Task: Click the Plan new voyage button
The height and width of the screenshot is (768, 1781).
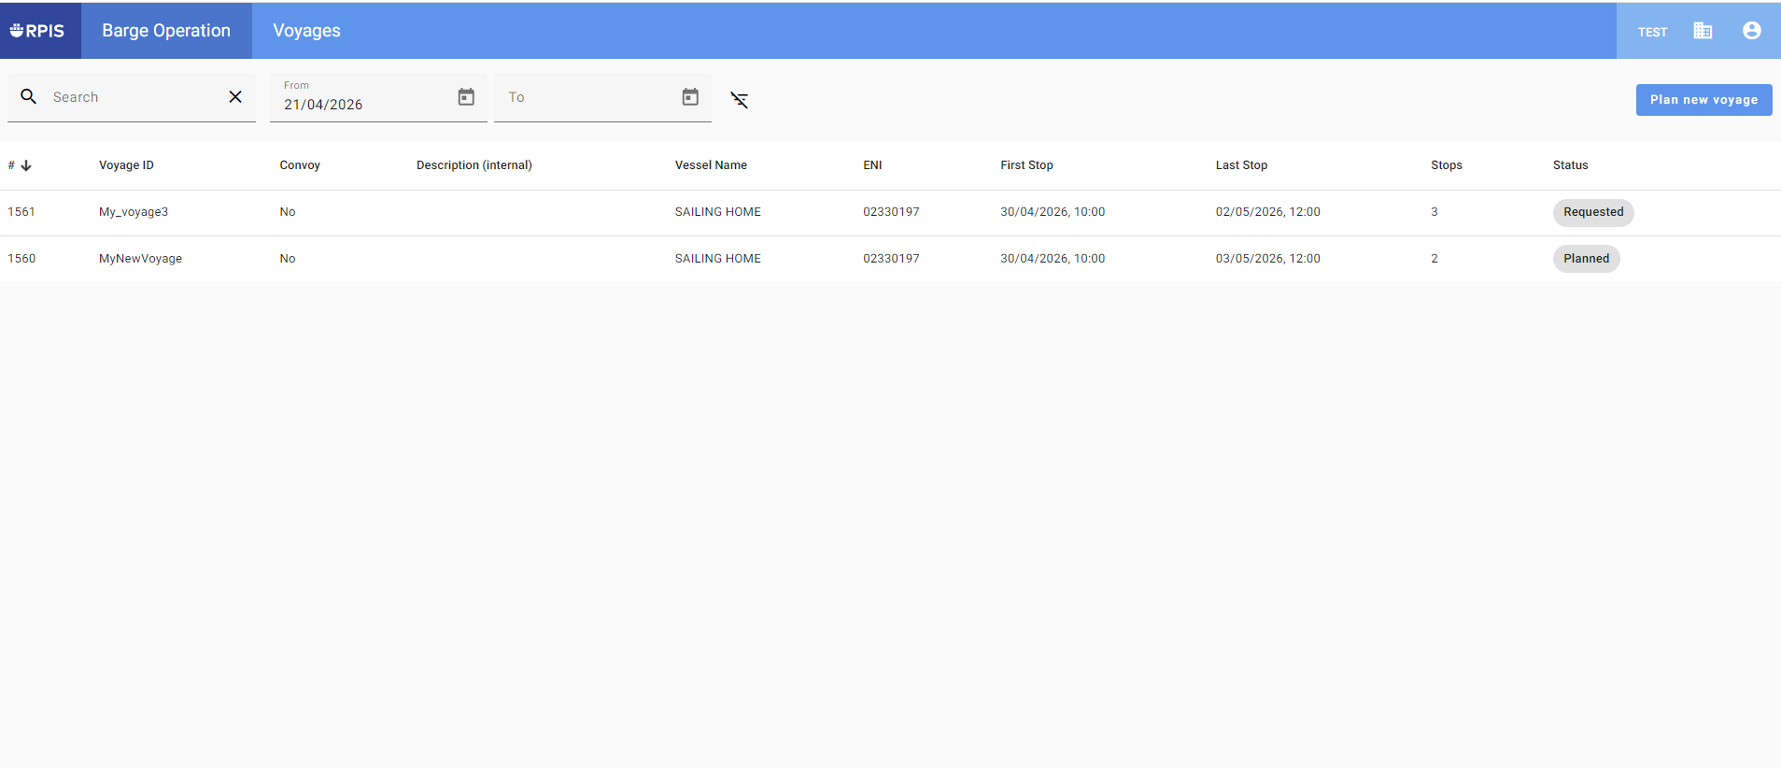Action: tap(1703, 100)
